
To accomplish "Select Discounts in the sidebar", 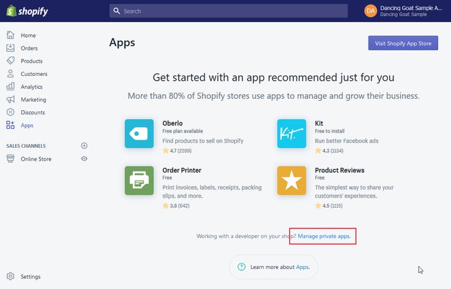I will pyautogui.click(x=33, y=112).
